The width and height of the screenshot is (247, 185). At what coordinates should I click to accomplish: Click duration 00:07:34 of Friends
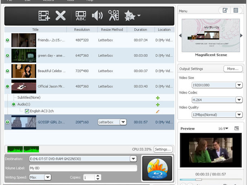pos(141,40)
